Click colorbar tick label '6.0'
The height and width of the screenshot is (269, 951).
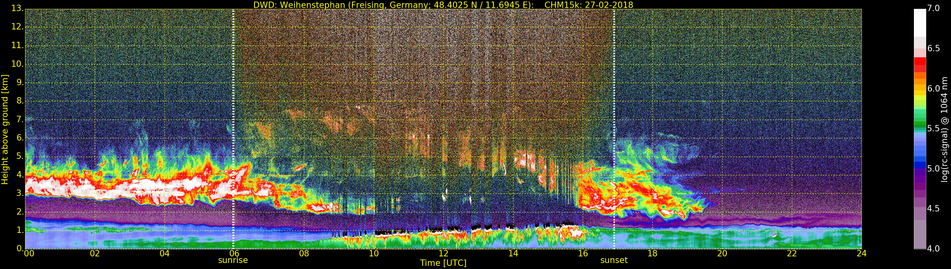click(x=933, y=88)
